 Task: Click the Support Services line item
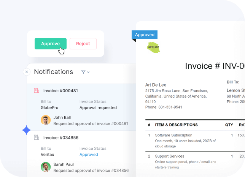[x=169, y=156]
